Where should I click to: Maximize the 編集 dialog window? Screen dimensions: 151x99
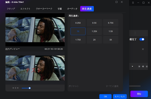[117, 2]
